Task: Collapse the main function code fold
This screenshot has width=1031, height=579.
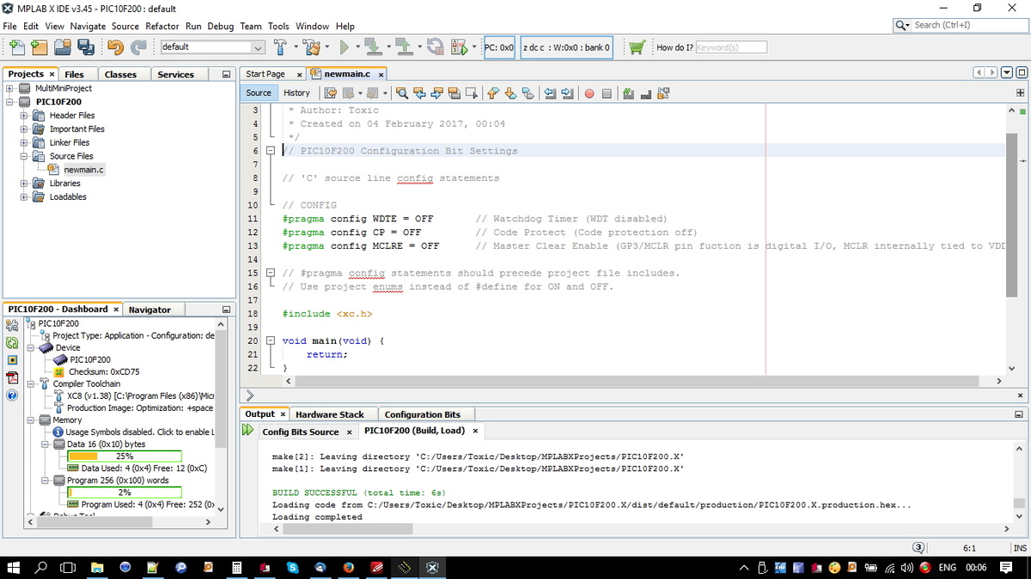Action: click(x=271, y=341)
